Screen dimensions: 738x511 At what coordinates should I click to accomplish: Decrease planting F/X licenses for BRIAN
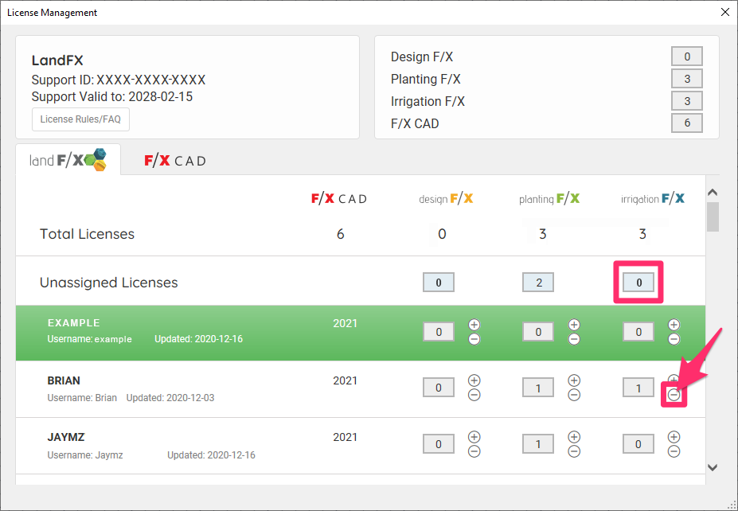[574, 395]
